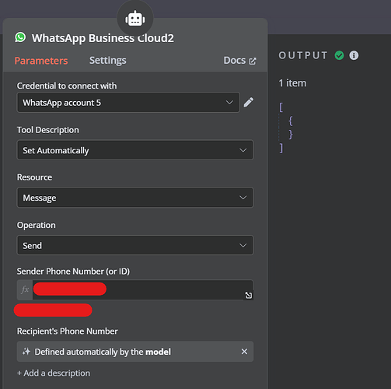The height and width of the screenshot is (389, 391).
Task: Open the Docs link
Action: (239, 61)
